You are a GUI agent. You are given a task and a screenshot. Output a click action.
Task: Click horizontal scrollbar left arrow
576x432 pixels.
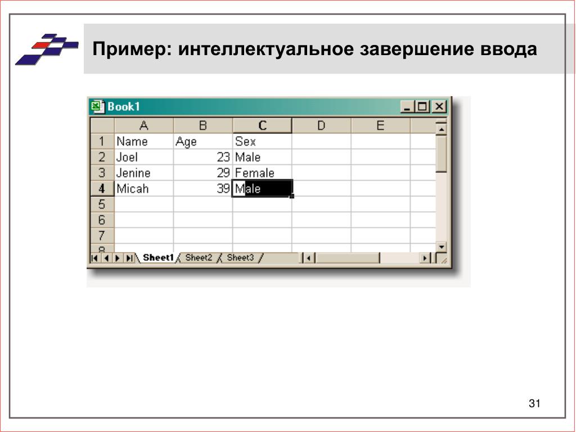pos(309,258)
